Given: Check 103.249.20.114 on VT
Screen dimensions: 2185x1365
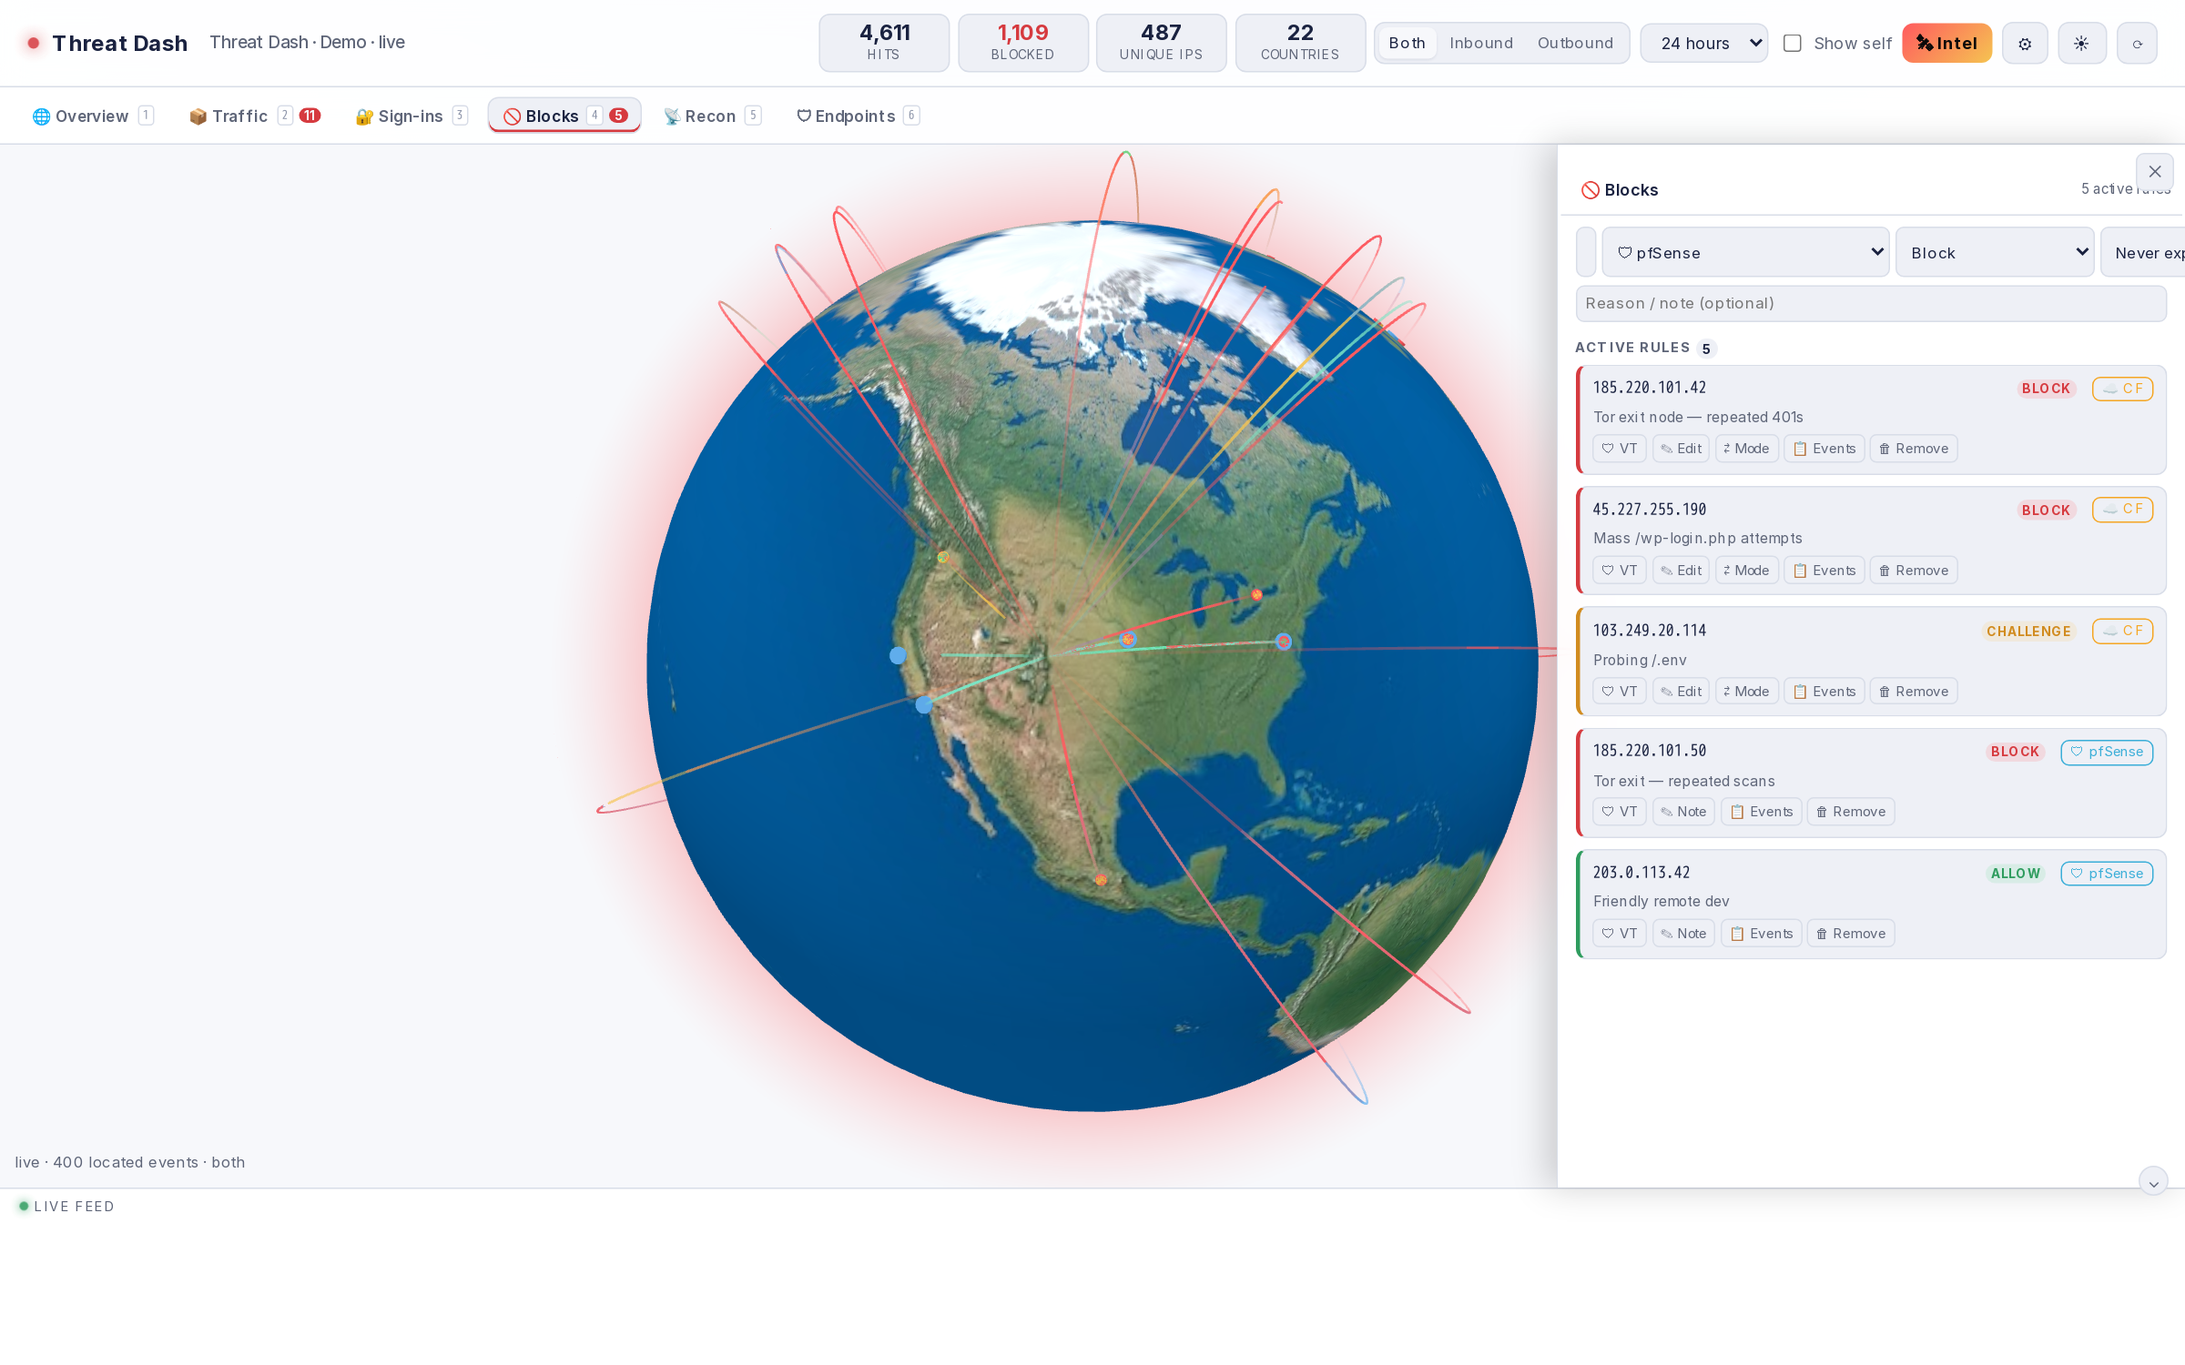Looking at the screenshot, I should point(1619,692).
